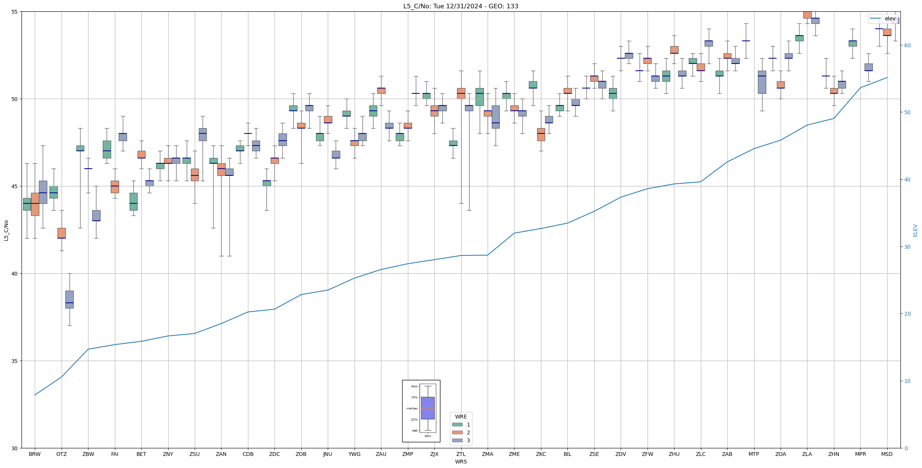
Task: Click the MSD station tick label
Action: 887,454
